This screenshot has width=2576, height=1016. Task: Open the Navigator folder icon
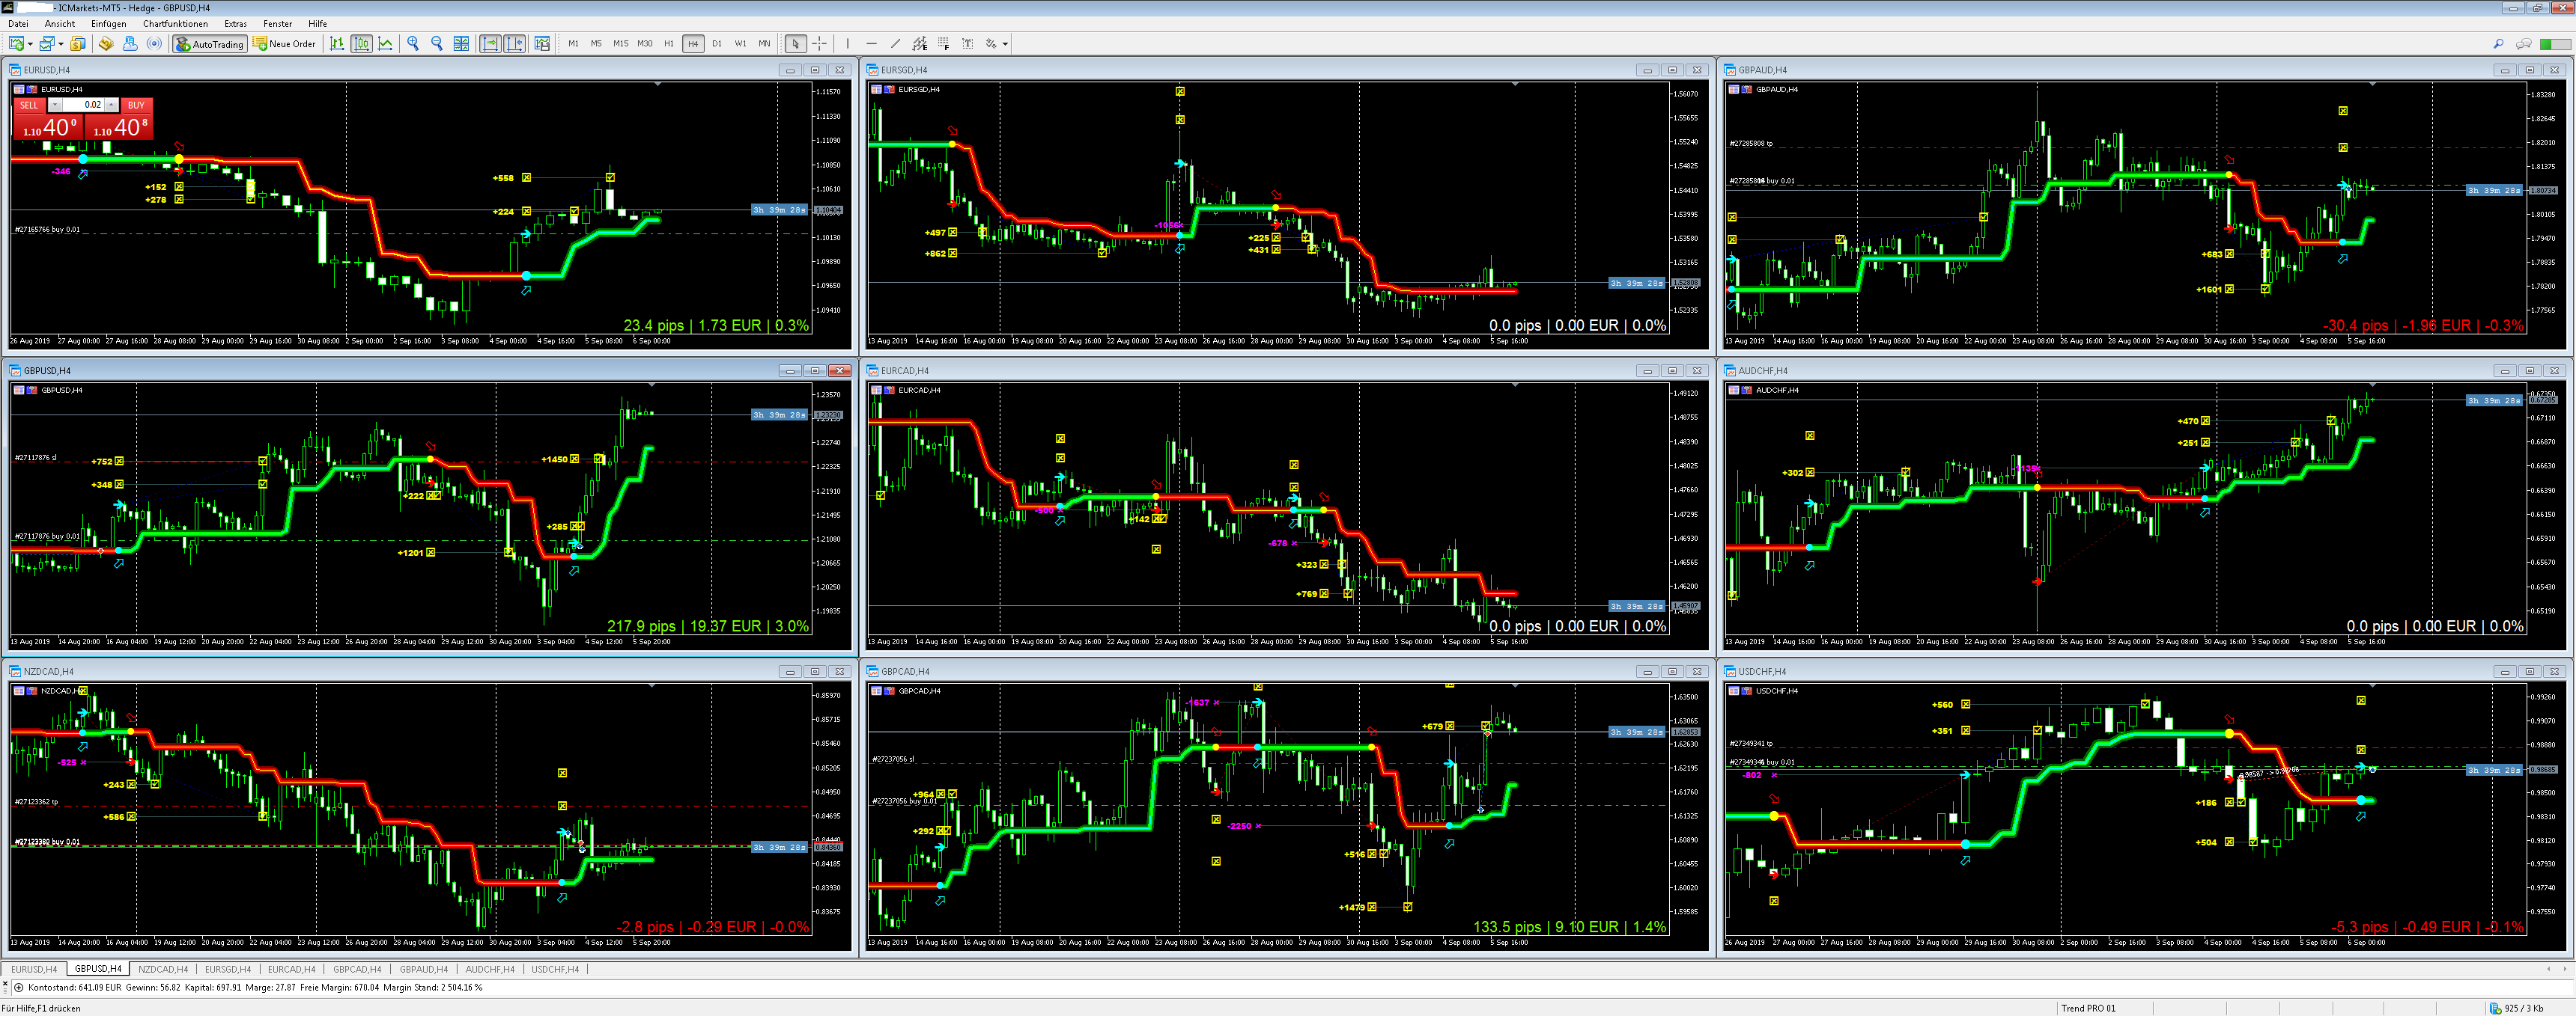pyautogui.click(x=105, y=44)
